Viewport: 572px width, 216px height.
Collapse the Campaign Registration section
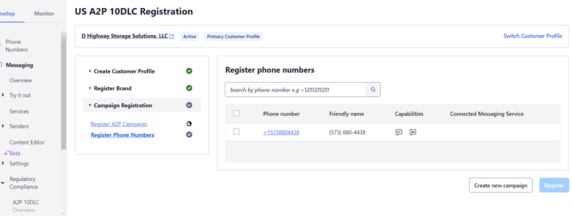click(120, 106)
